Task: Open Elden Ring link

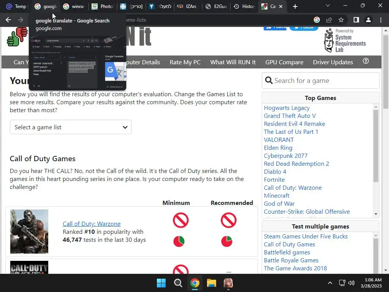Action: point(278,148)
